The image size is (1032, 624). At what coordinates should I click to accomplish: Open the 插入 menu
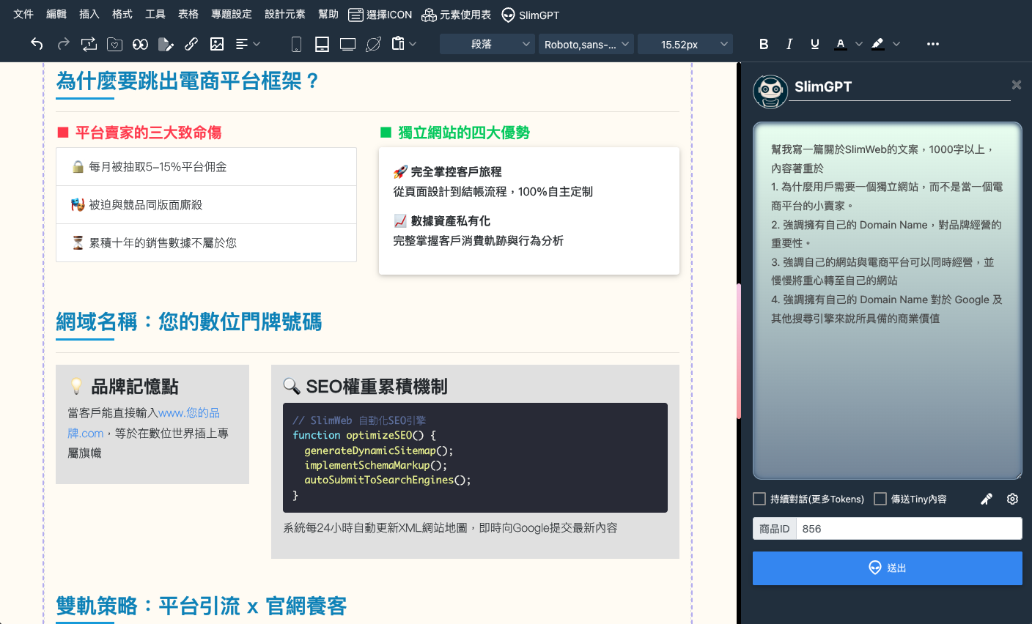89,14
